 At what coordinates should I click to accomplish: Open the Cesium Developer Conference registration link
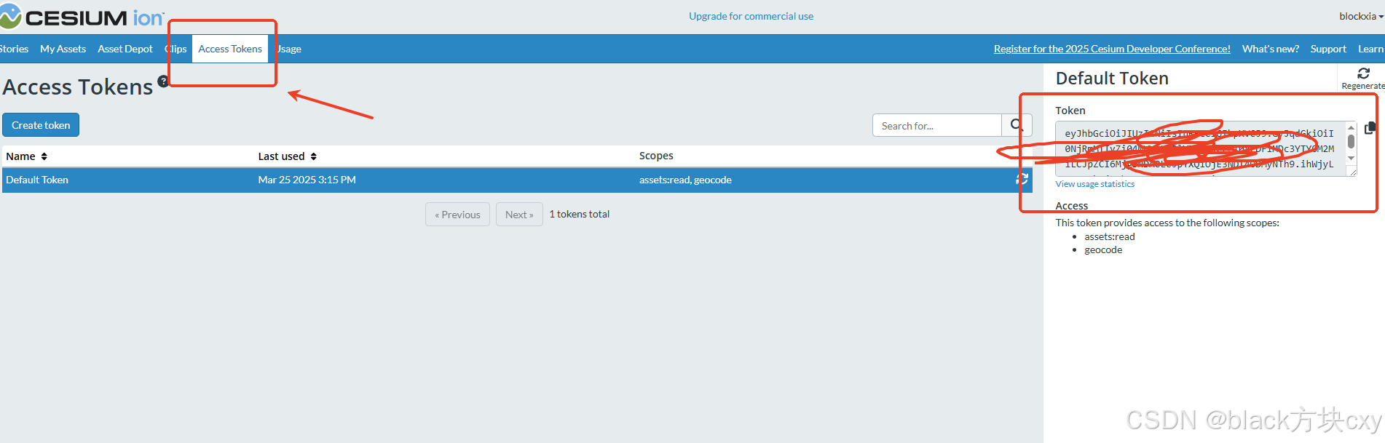pyautogui.click(x=1112, y=49)
